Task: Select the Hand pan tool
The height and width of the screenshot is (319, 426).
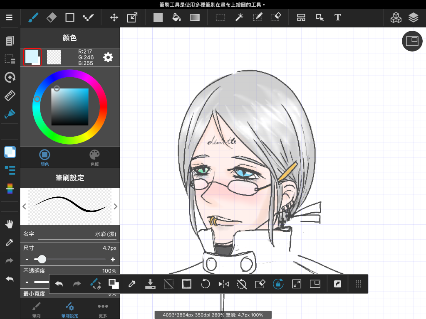Action: click(9, 224)
